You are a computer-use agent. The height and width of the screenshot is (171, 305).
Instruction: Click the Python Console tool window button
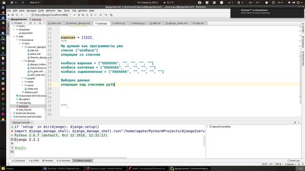pyautogui.click(x=82, y=161)
